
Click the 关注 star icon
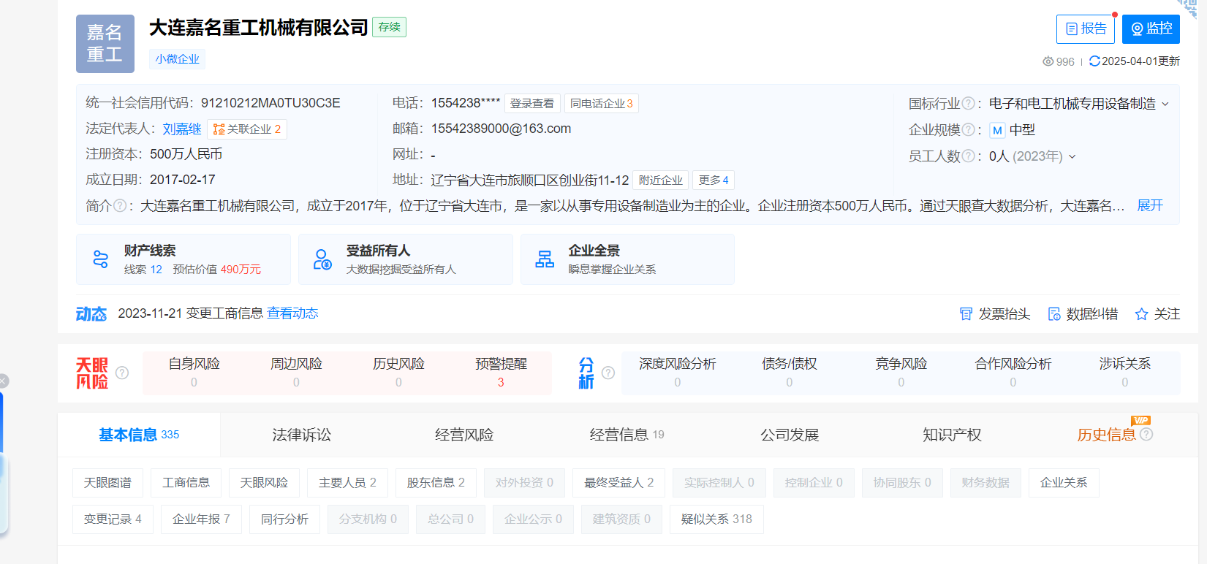click(x=1141, y=314)
